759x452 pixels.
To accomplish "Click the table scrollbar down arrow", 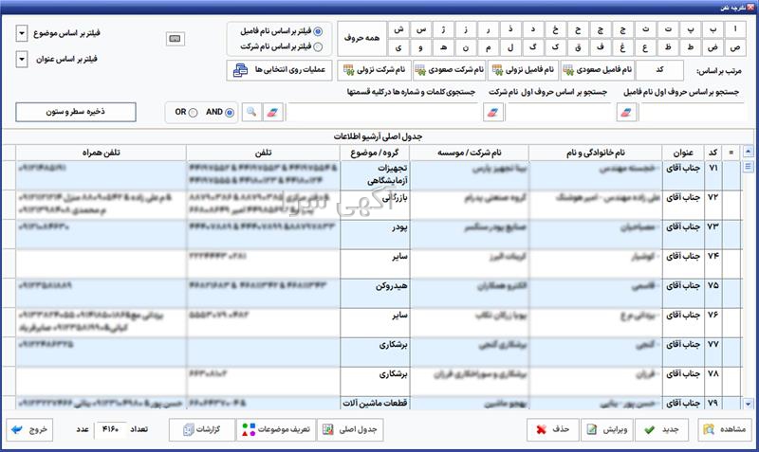I will point(749,404).
